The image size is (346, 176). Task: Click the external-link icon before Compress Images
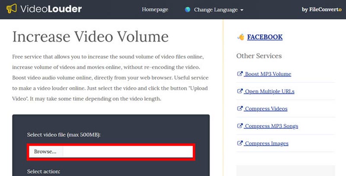click(x=240, y=143)
